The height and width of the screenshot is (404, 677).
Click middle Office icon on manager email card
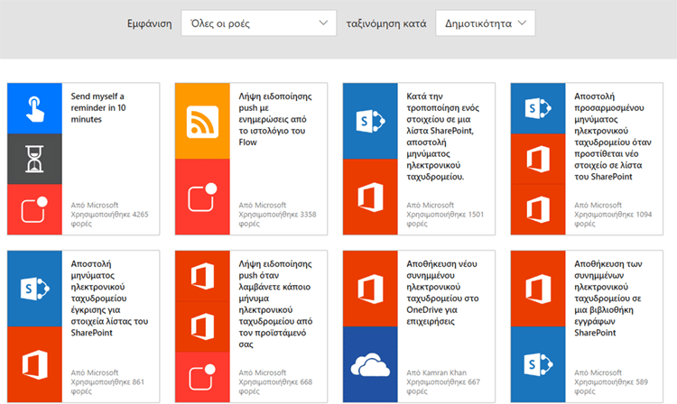(202, 326)
